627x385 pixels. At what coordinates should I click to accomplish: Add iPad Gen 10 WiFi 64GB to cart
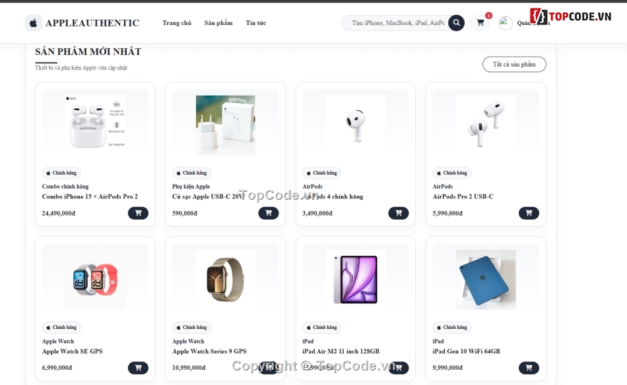coord(529,367)
